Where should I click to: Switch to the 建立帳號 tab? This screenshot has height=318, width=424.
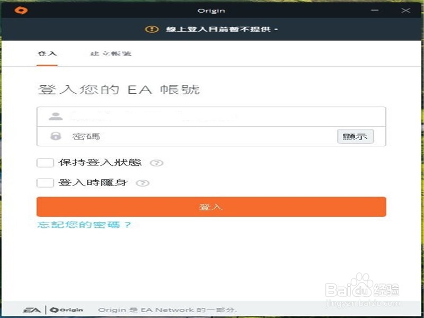tap(111, 54)
